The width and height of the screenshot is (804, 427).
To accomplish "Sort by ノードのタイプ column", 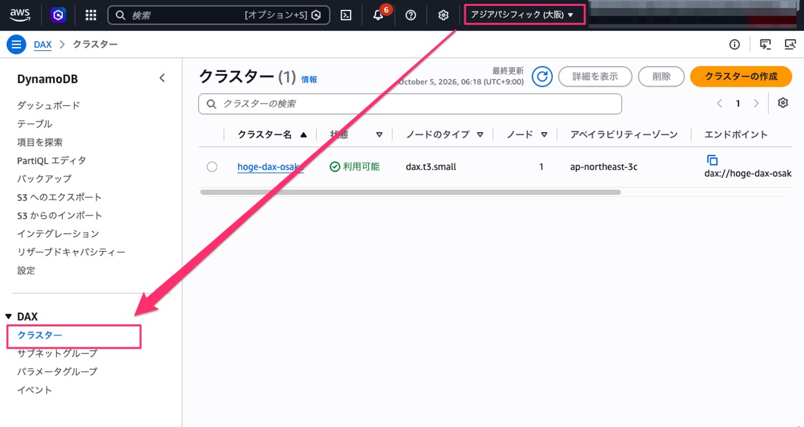I will [444, 134].
